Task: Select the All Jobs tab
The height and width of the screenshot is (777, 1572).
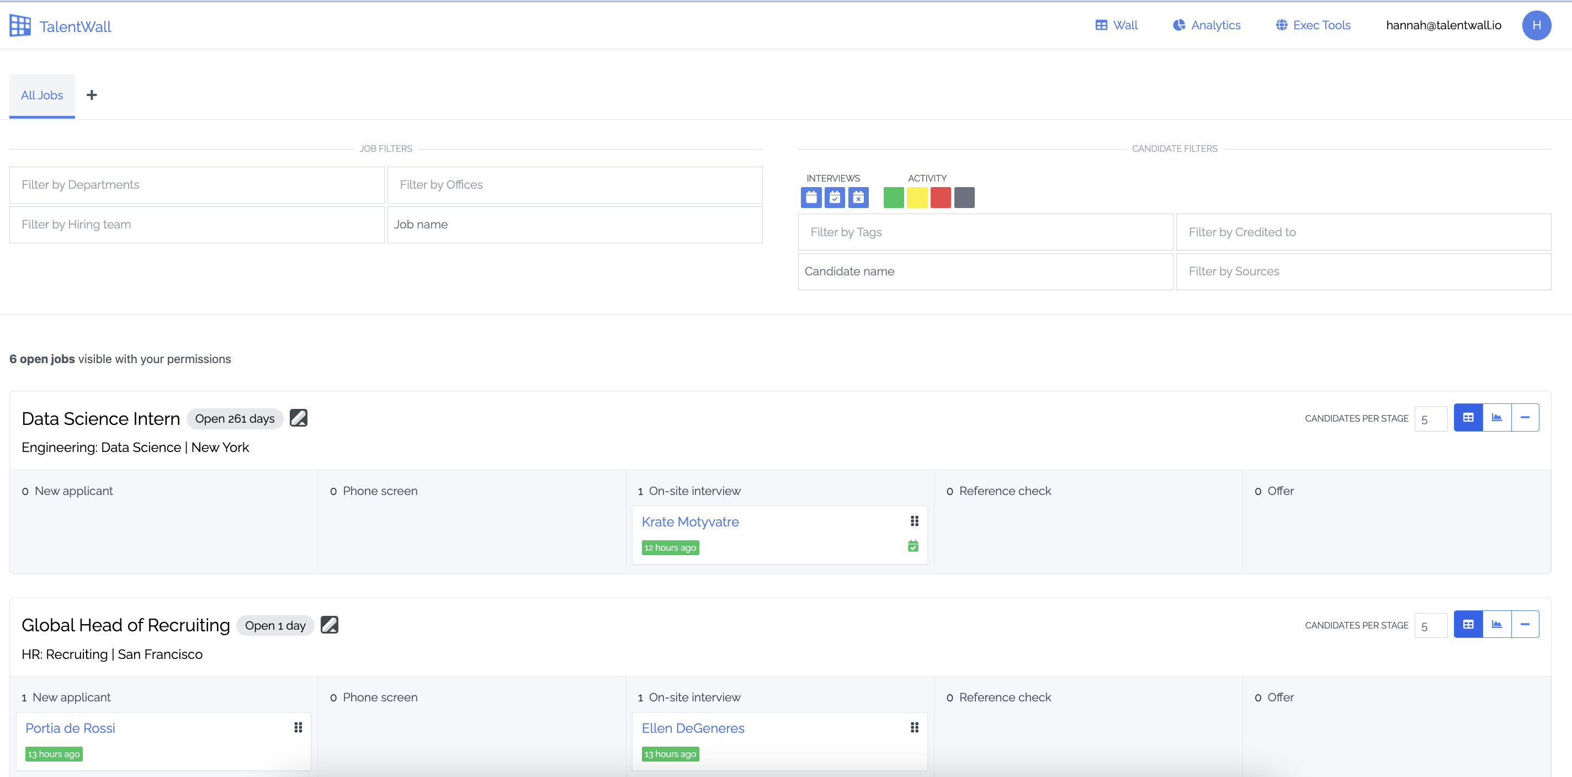Action: 42,95
